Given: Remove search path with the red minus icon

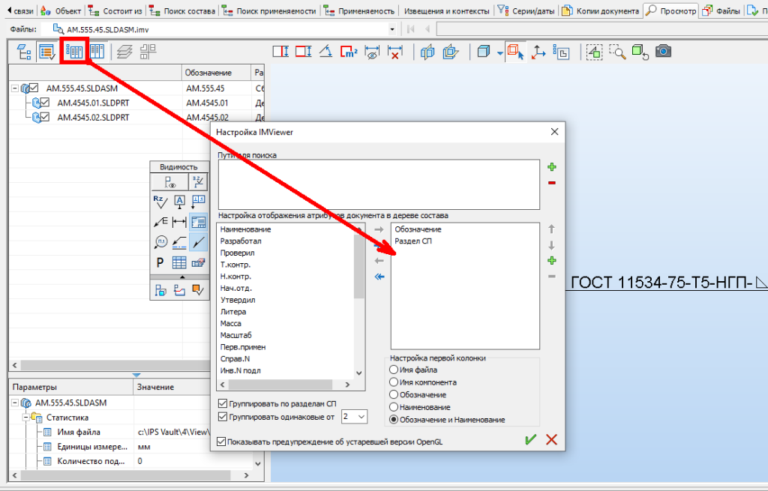Looking at the screenshot, I should pos(552,183).
